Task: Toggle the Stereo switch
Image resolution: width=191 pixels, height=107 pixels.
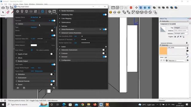Action: tap(53, 31)
